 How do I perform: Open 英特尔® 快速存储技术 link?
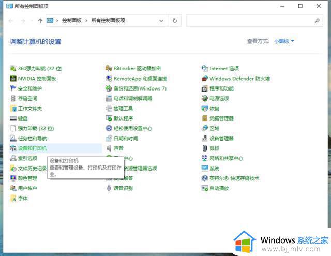tap(234, 178)
